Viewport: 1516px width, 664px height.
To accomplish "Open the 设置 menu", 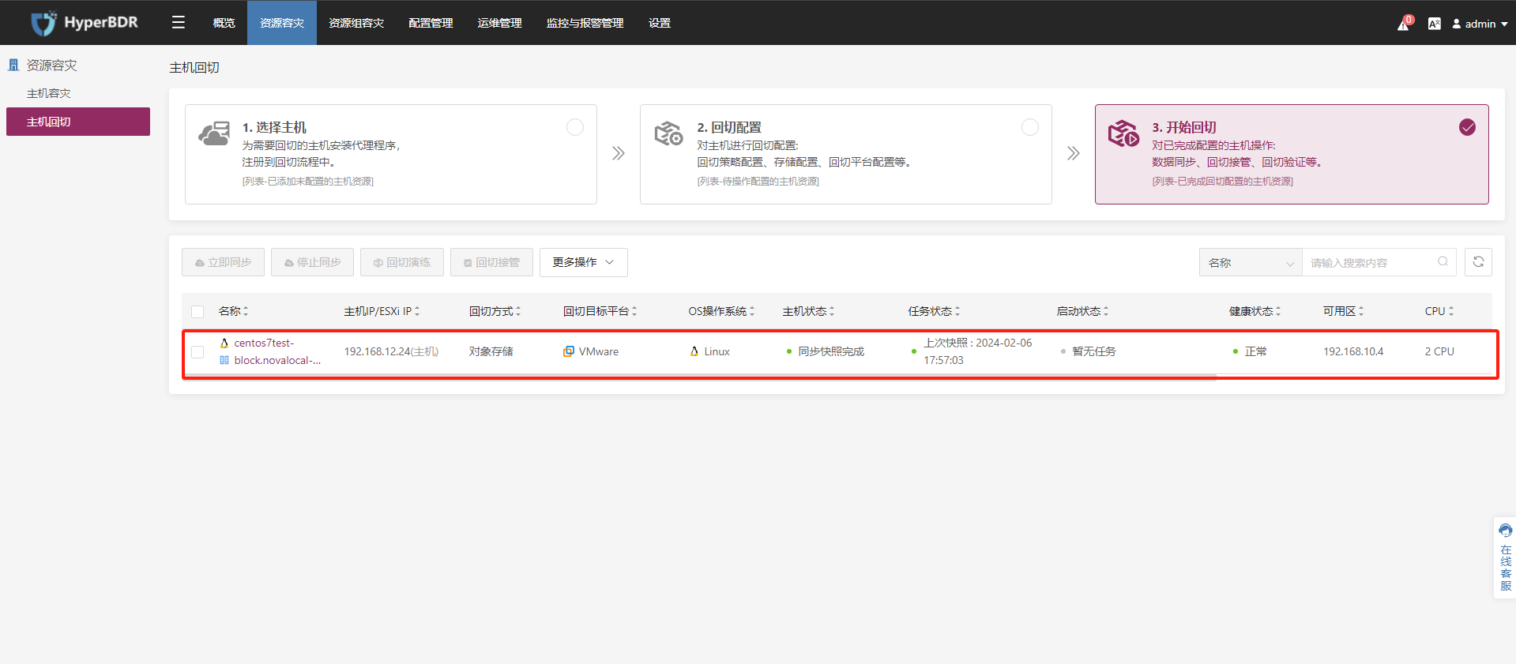I will point(660,23).
